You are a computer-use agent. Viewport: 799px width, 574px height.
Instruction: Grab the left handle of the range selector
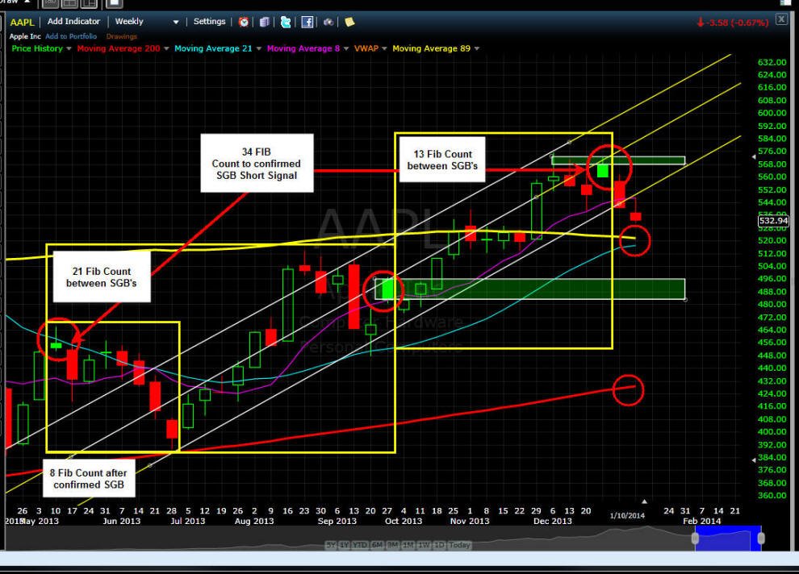tap(695, 539)
